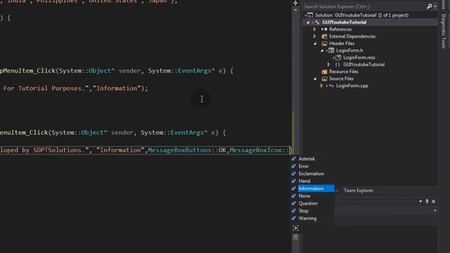
Task: Open the Diagnostic Tools side tab
Action: (444, 31)
